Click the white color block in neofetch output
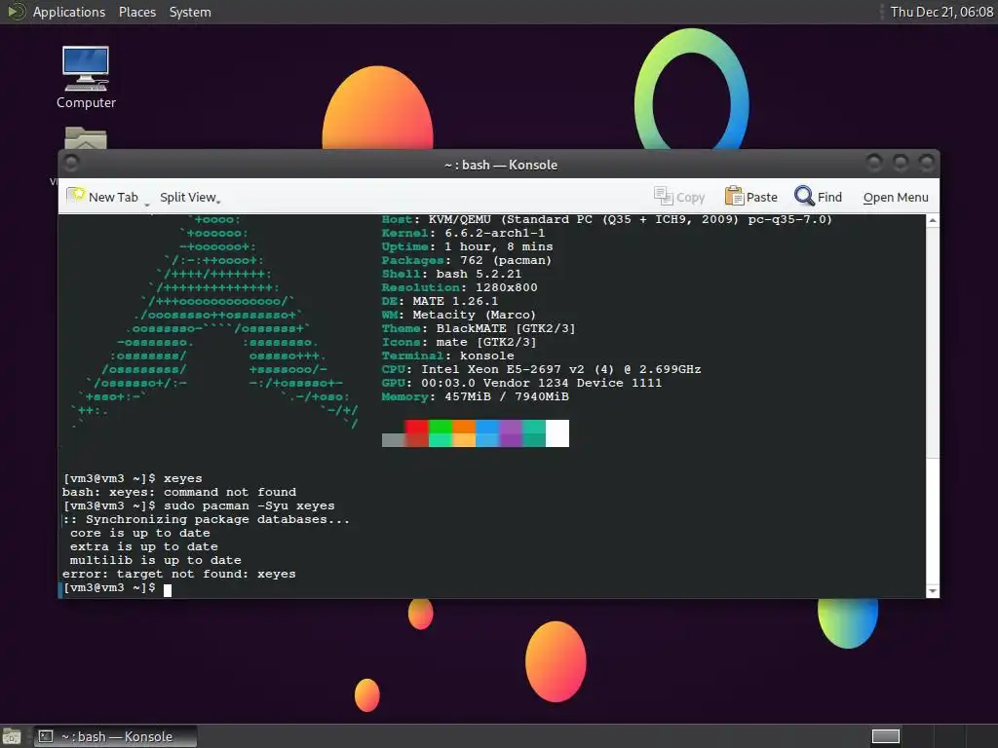Image resolution: width=998 pixels, height=748 pixels. pos(557,433)
